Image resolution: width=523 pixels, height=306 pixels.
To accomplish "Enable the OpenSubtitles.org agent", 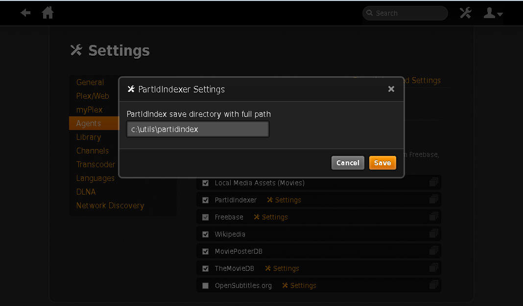I will click(x=205, y=285).
